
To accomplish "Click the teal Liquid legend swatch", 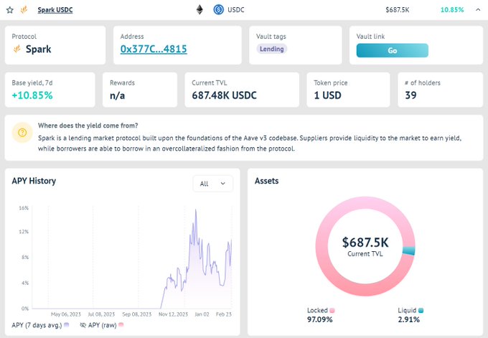I will click(421, 310).
